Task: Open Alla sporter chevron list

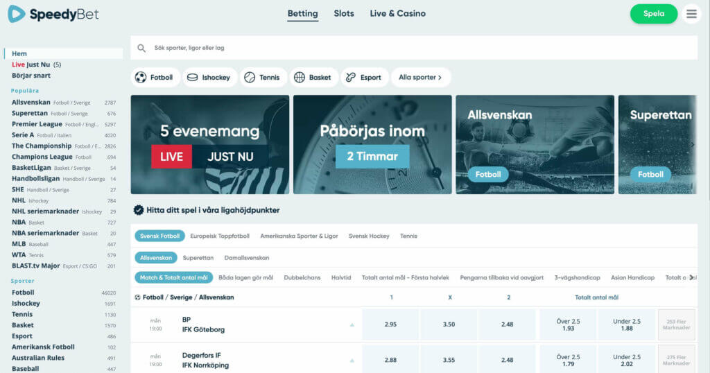Action: pyautogui.click(x=421, y=78)
